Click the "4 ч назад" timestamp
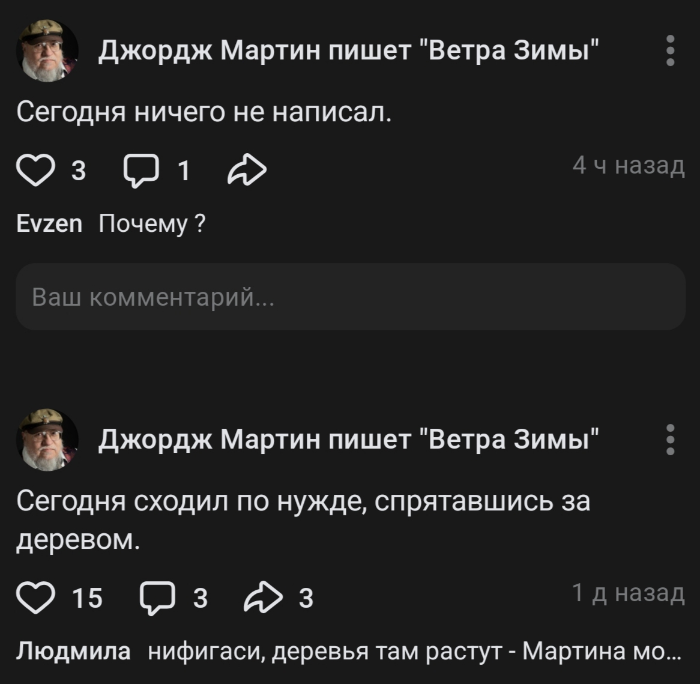The image size is (700, 684). click(628, 165)
